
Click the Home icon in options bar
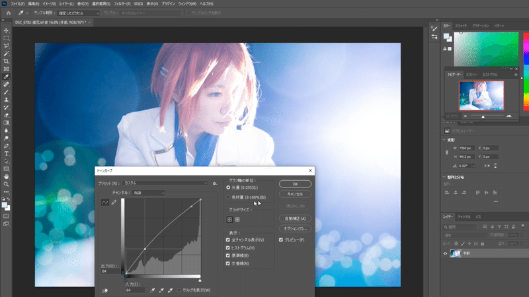click(9, 13)
